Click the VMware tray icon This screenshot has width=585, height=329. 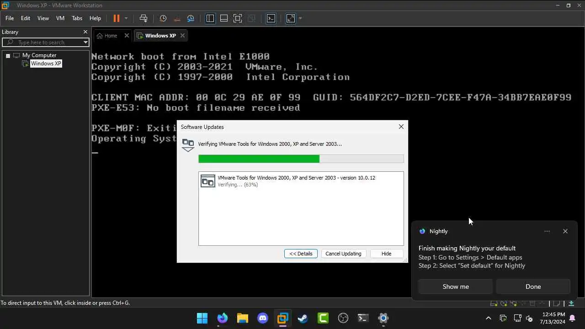503,318
